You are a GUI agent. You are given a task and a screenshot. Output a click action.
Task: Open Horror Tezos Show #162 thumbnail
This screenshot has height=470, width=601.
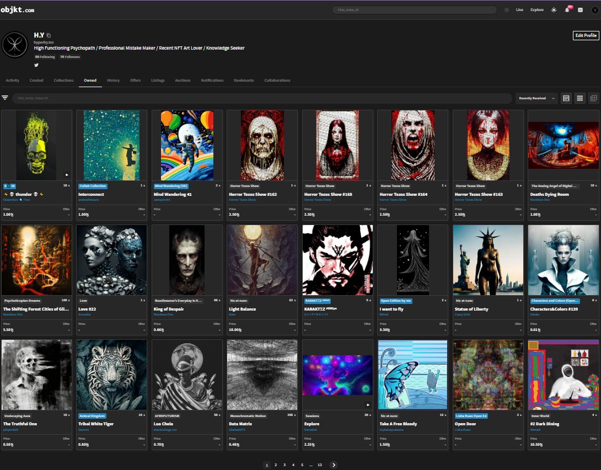point(262,145)
